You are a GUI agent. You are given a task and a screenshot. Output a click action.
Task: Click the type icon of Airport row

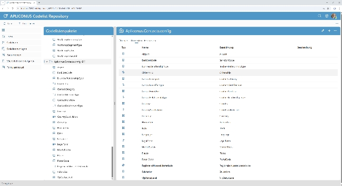coord(123,54)
